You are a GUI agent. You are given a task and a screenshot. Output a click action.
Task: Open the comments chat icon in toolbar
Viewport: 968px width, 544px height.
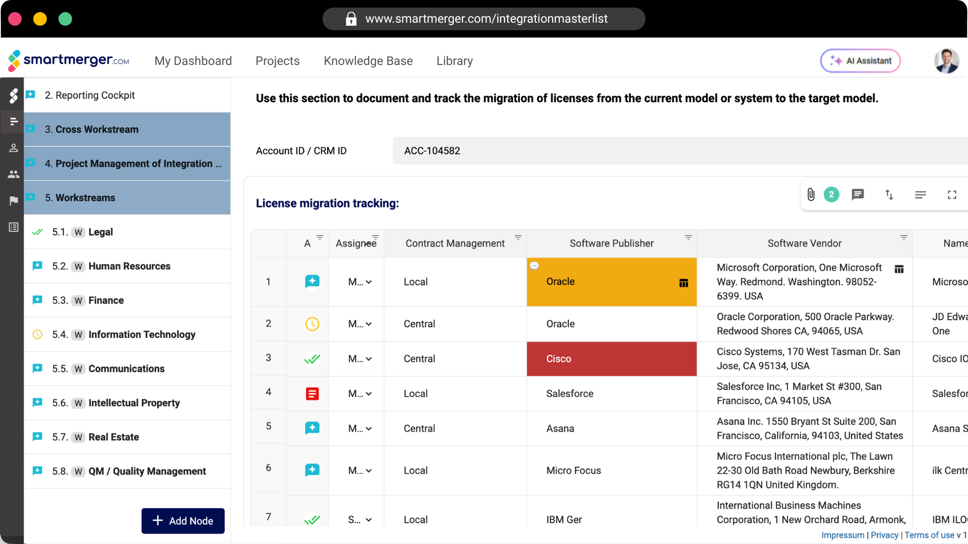point(858,194)
